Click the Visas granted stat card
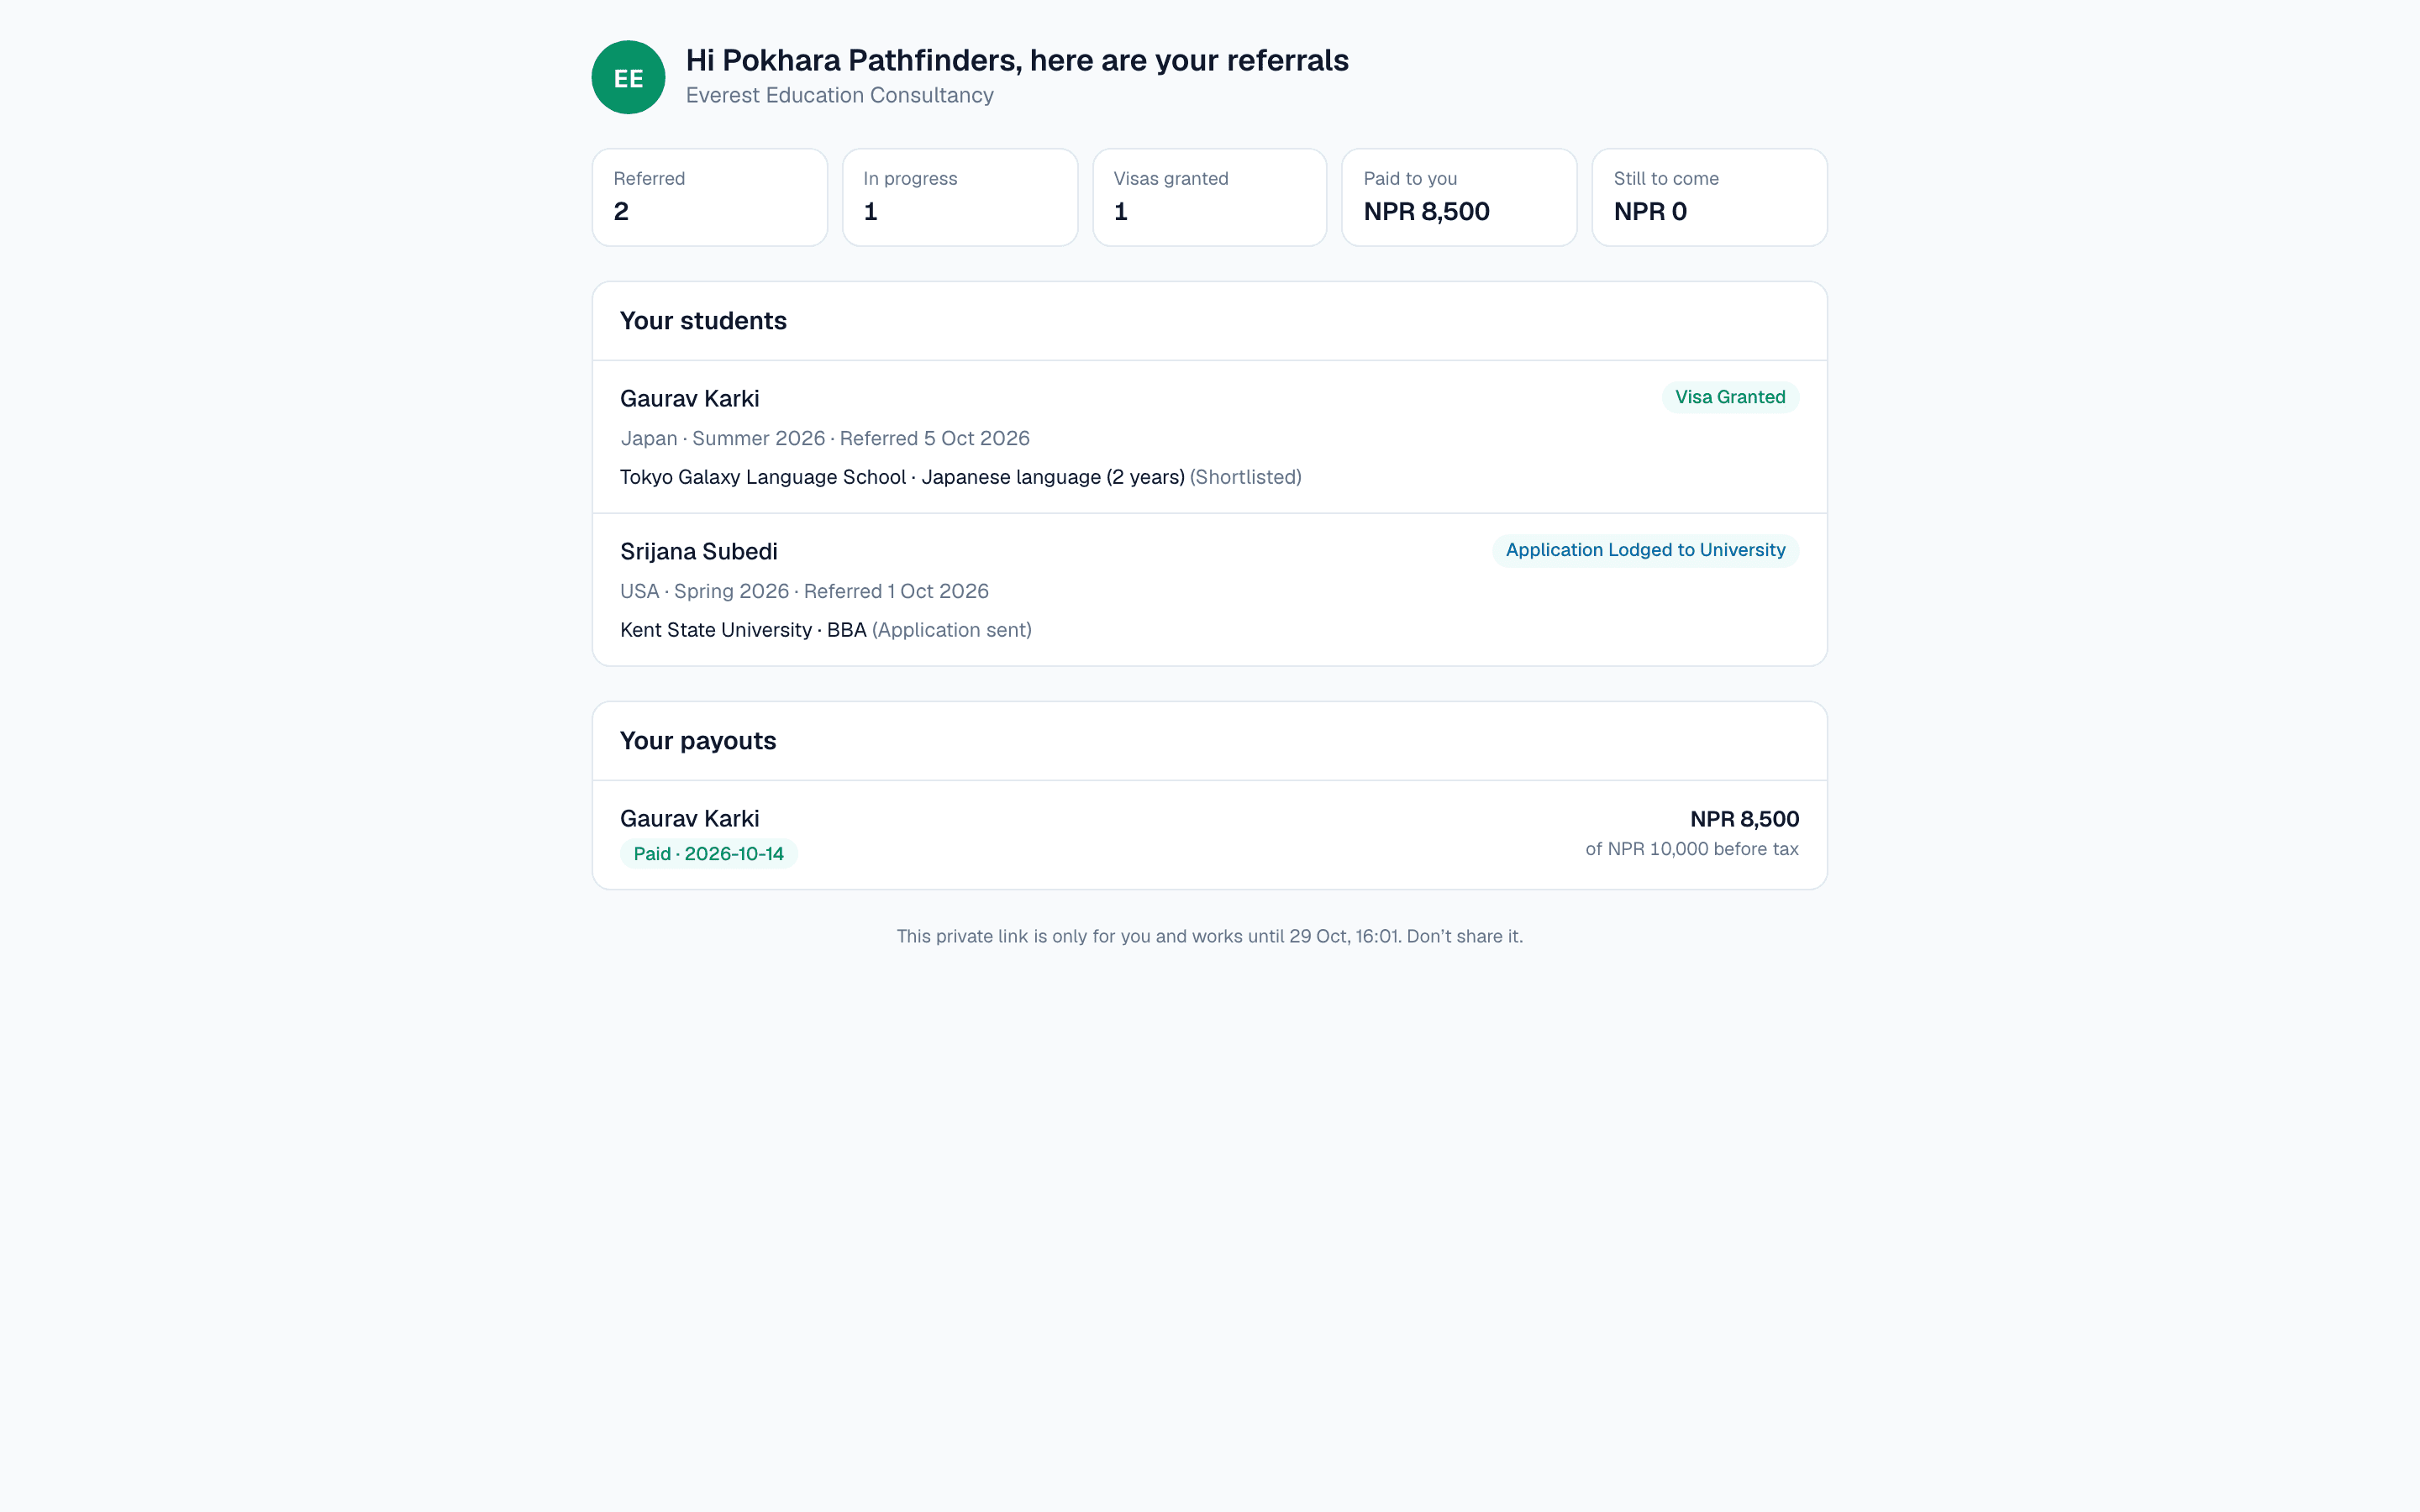The height and width of the screenshot is (1512, 2420). [1210, 197]
